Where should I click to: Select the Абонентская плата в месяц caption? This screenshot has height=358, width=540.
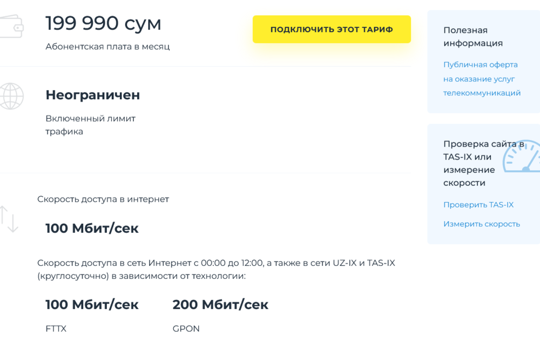click(107, 46)
